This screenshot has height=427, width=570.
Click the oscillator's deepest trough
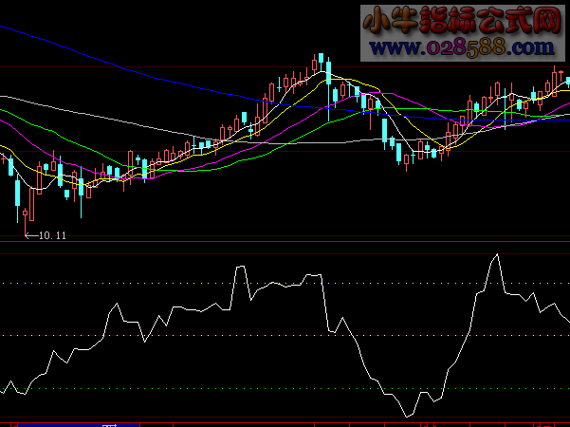[409, 415]
